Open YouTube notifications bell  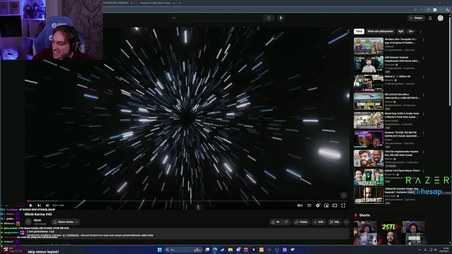pos(430,18)
